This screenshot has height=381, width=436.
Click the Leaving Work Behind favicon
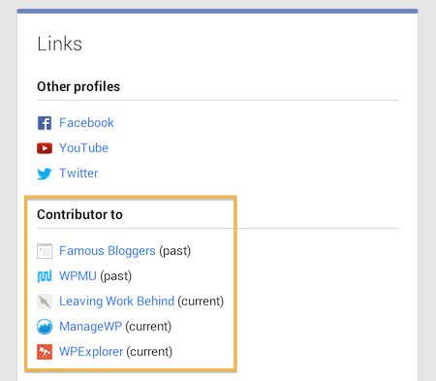[45, 302]
